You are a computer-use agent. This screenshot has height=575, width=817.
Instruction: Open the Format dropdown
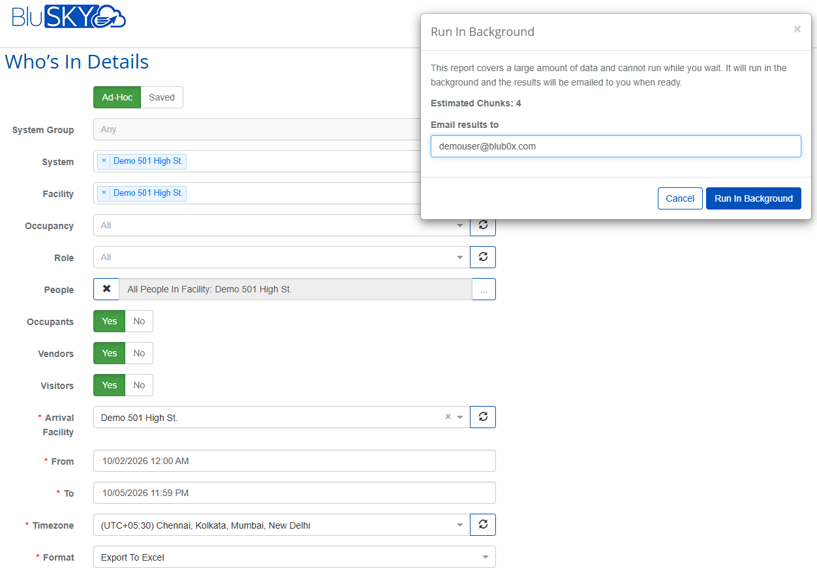(x=294, y=557)
